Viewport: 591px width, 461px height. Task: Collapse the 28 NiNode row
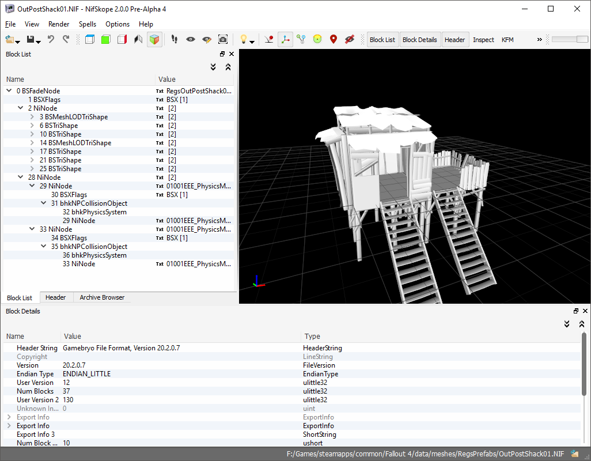21,177
